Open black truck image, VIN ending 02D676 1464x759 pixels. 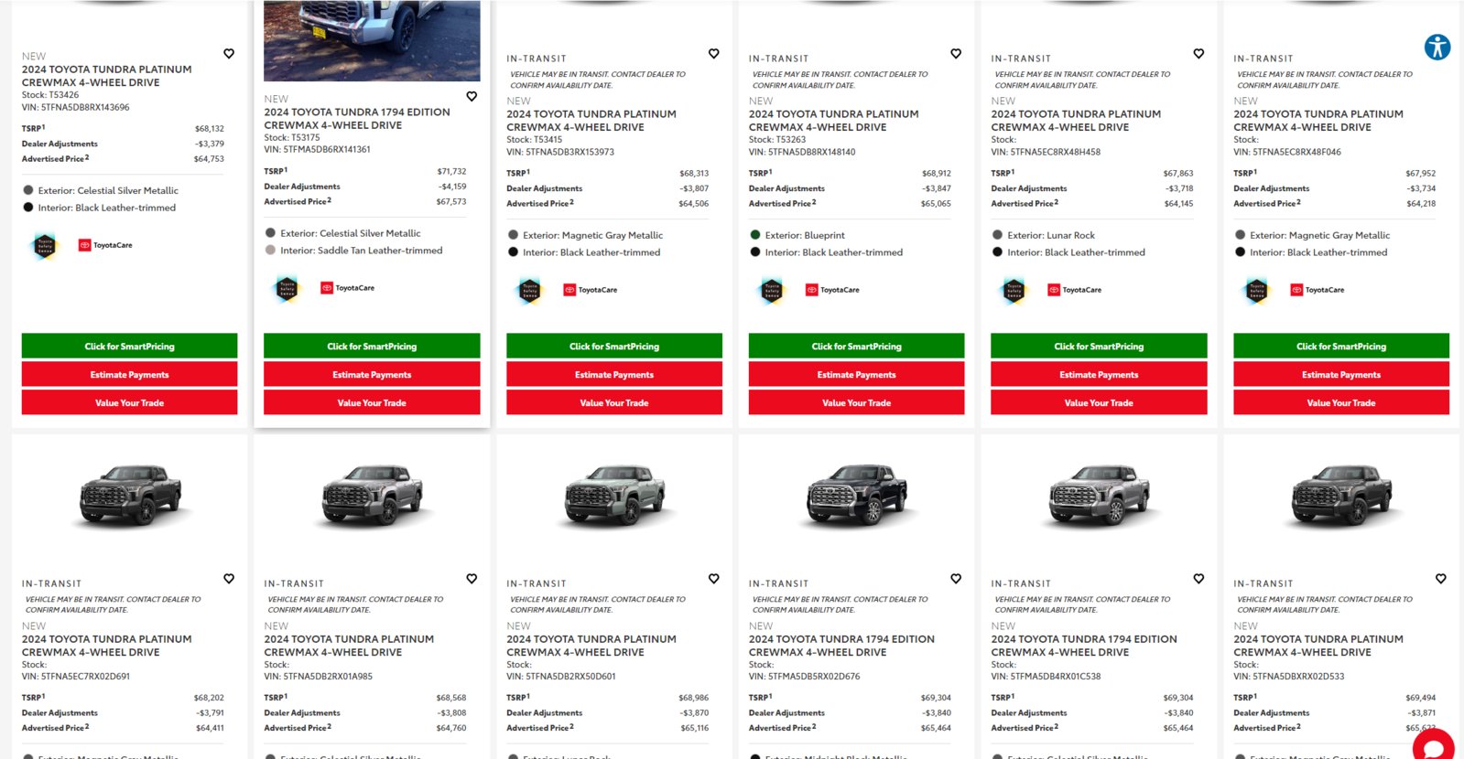coord(857,495)
